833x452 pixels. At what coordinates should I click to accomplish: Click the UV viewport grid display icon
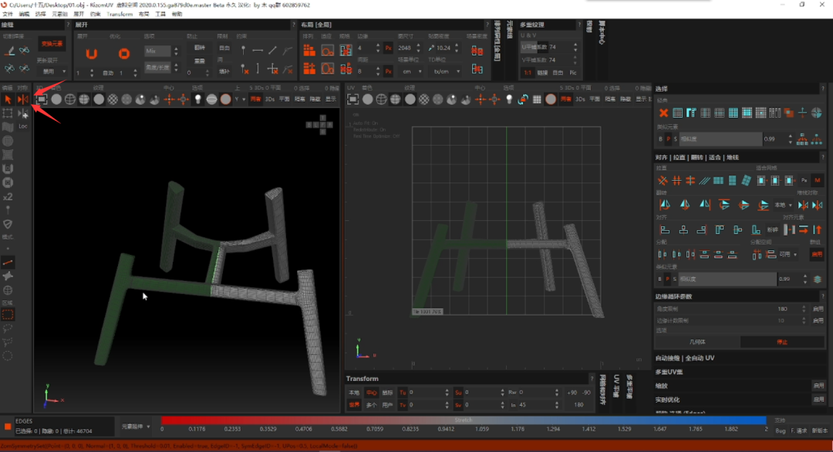point(537,99)
